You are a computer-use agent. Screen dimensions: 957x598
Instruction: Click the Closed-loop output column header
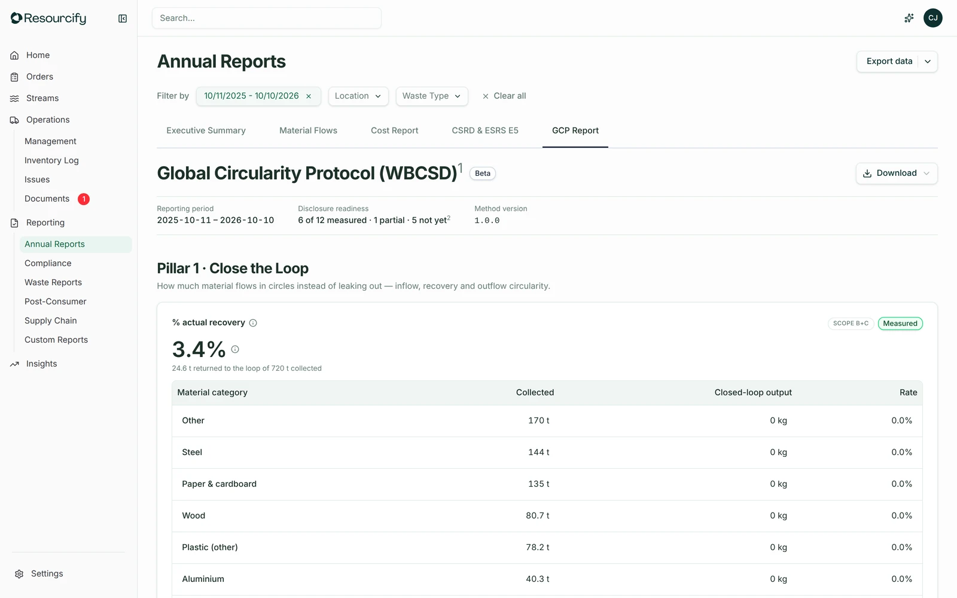coord(753,393)
